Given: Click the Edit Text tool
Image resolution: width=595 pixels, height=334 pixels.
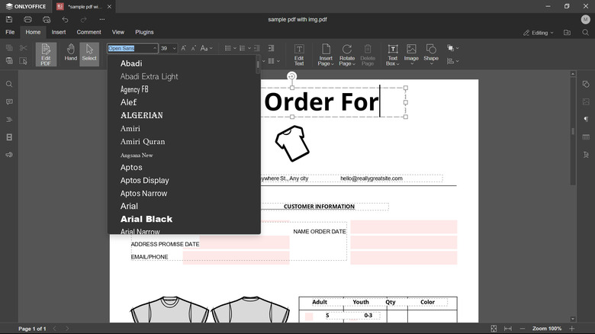Looking at the screenshot, I should pyautogui.click(x=299, y=53).
